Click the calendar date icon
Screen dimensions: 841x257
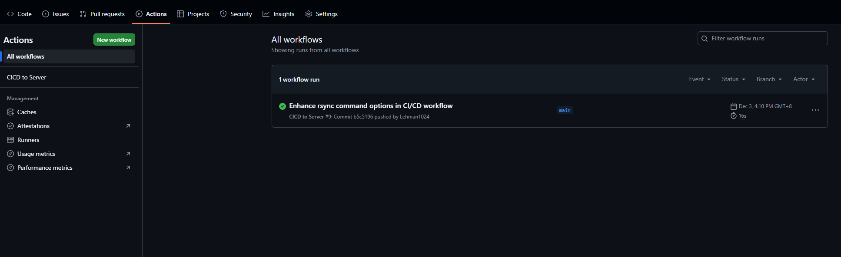coord(734,106)
